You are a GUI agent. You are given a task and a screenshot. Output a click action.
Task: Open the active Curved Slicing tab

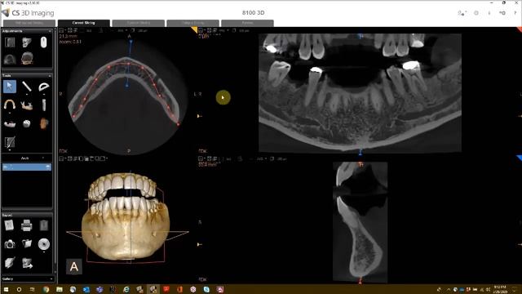coord(83,23)
